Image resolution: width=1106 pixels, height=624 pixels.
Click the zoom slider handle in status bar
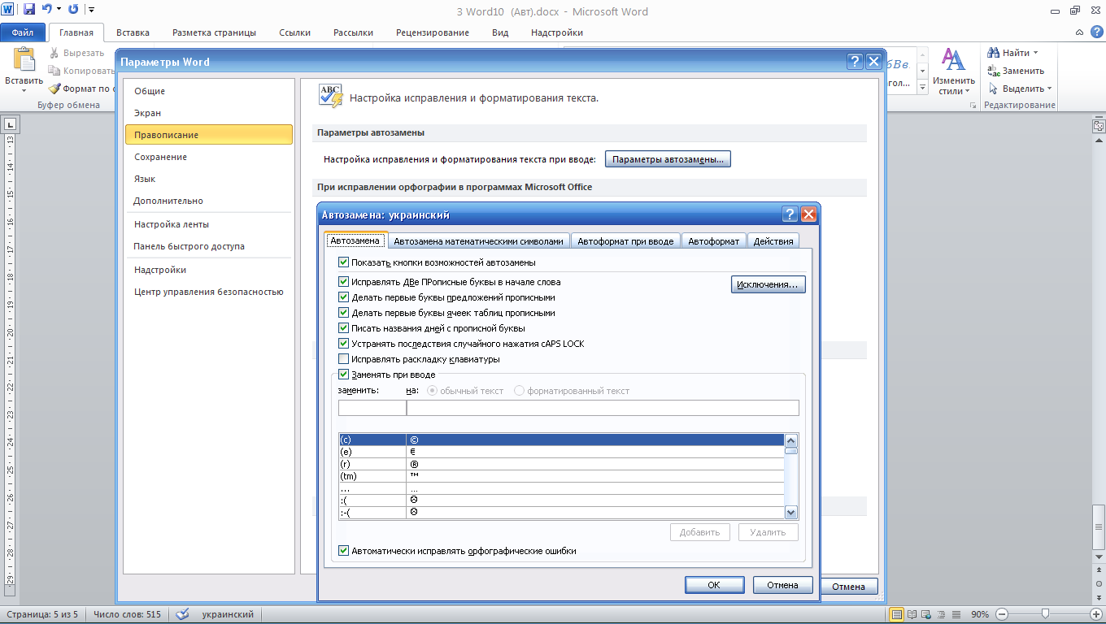1045,614
